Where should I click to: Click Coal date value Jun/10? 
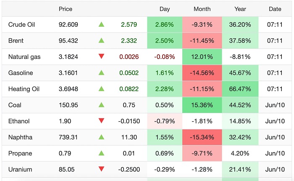(x=275, y=105)
